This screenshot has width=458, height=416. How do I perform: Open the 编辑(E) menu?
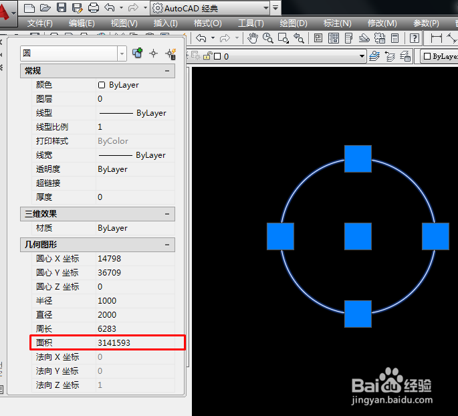point(82,23)
